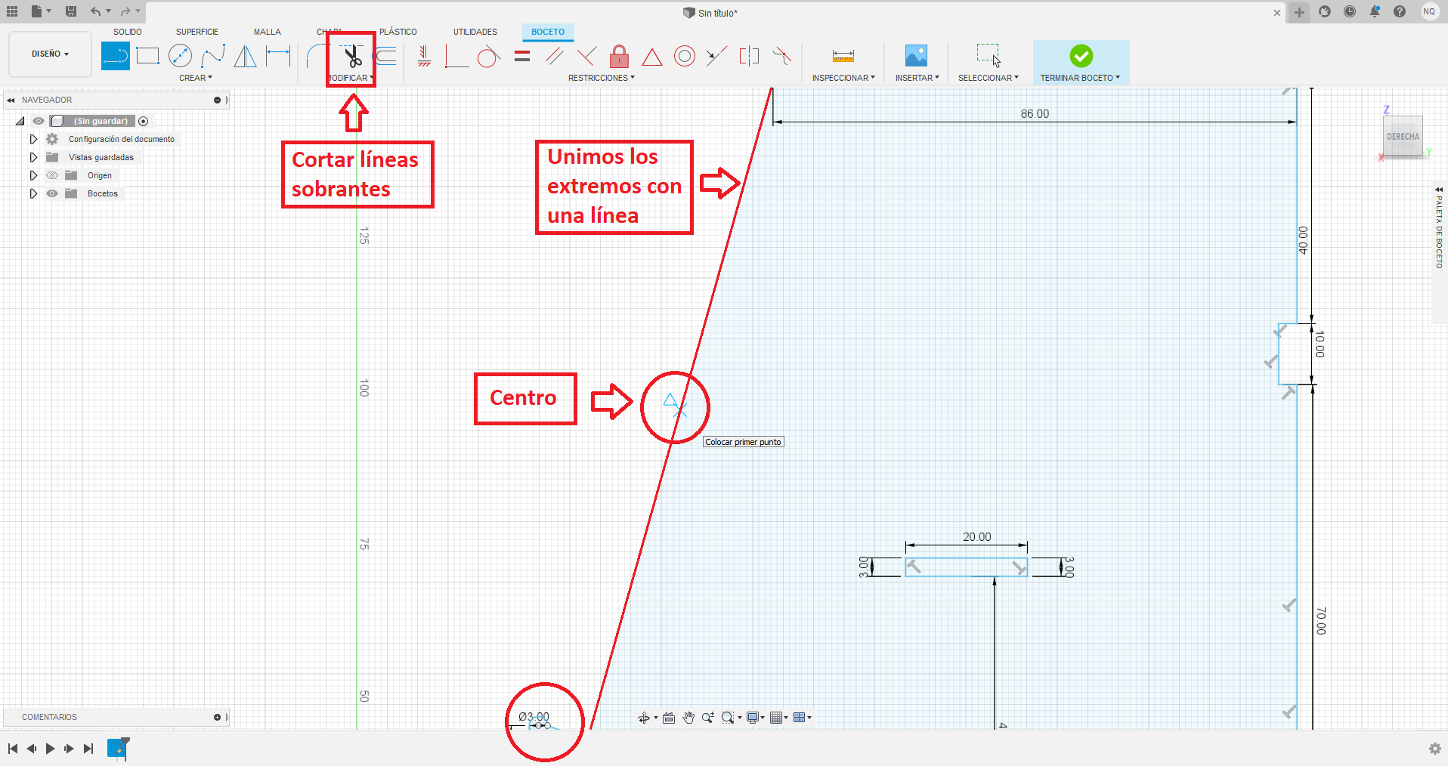This screenshot has height=766, width=1448.
Task: Click the Save disk icon
Action: pos(70,11)
